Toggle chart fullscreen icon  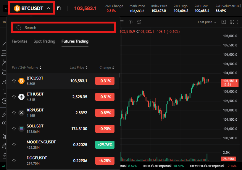(x=232, y=22)
